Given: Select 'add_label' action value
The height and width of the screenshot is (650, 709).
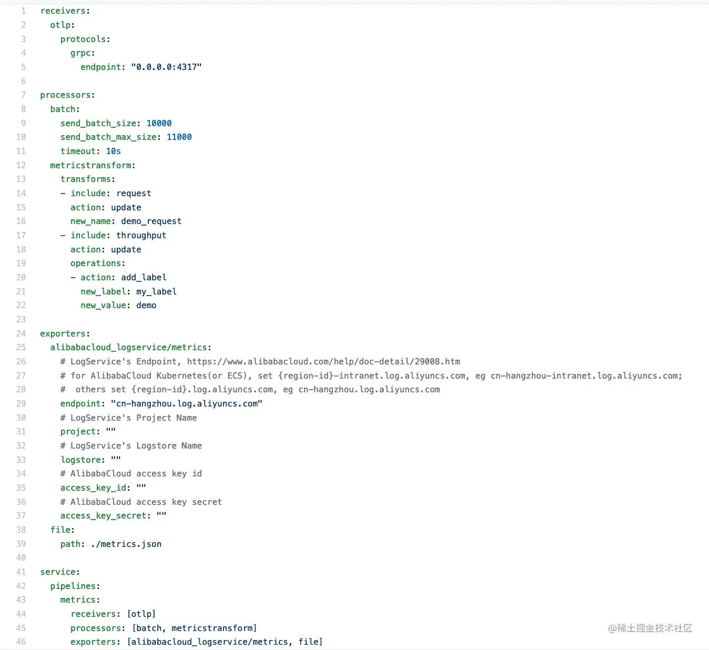Looking at the screenshot, I should pos(144,277).
